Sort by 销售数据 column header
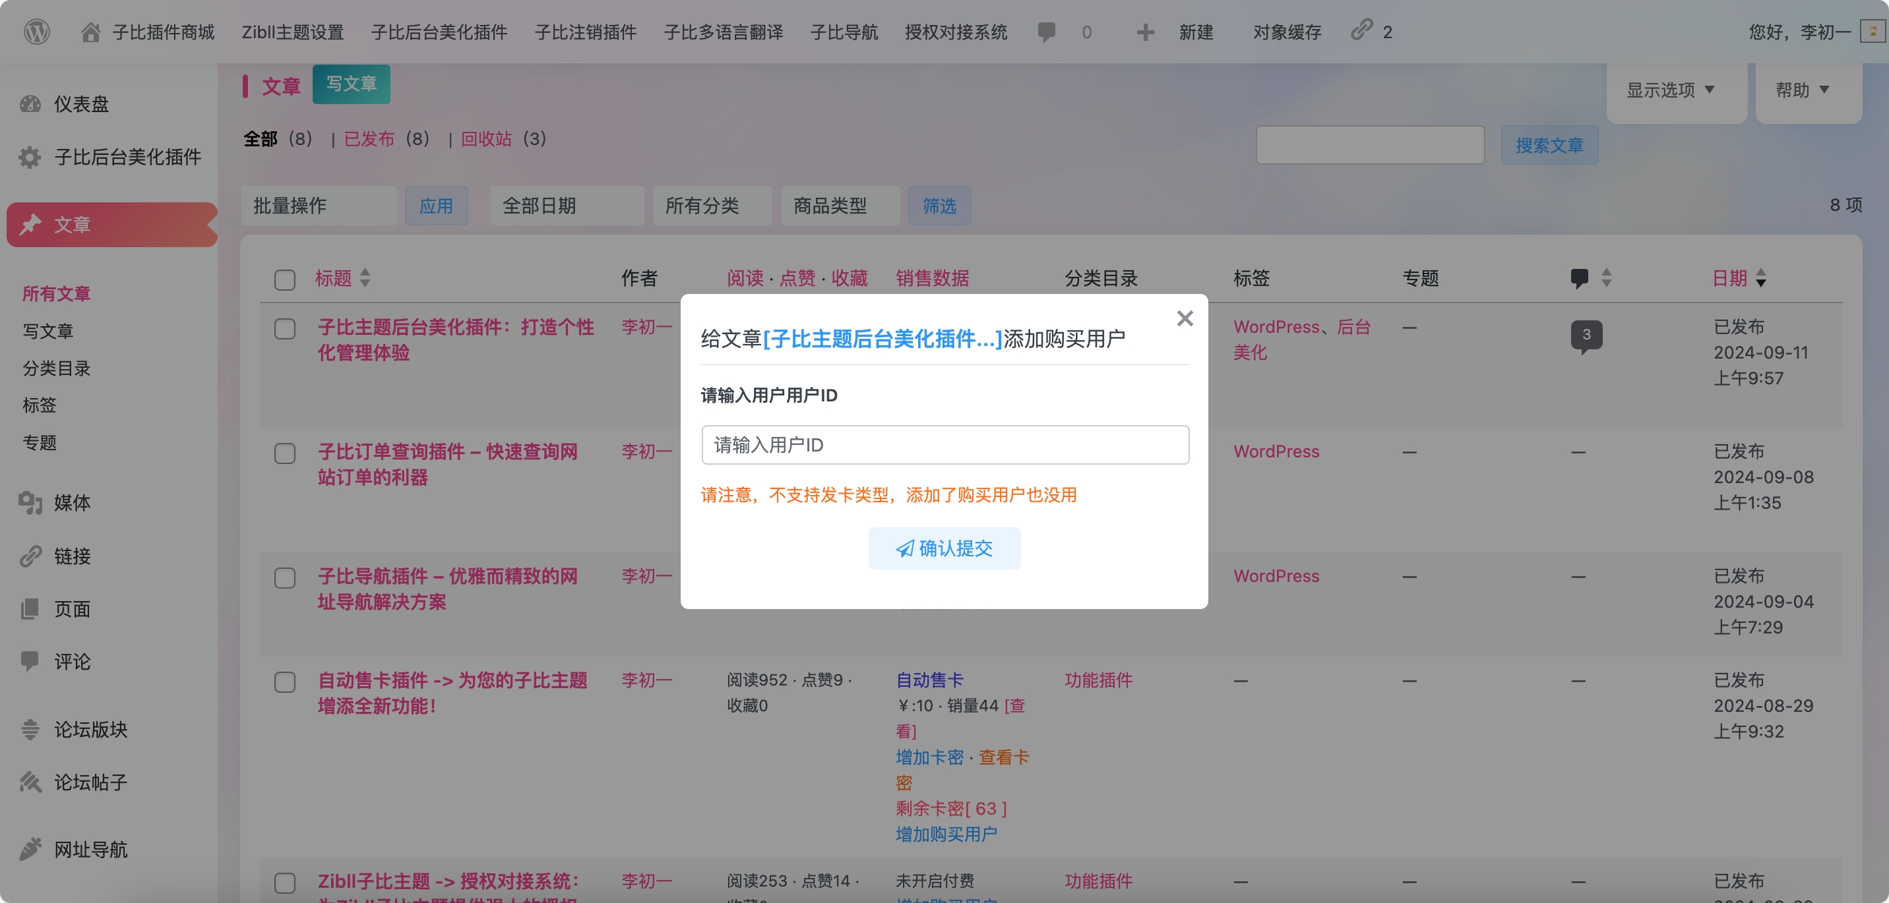This screenshot has width=1889, height=903. (932, 279)
